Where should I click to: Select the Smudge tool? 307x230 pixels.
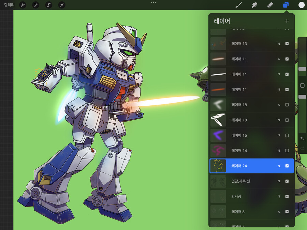[254, 5]
